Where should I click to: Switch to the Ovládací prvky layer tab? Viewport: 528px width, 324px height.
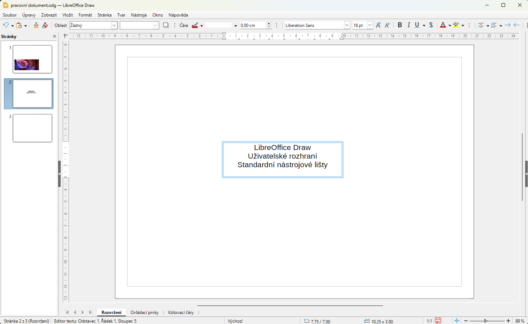click(x=145, y=313)
